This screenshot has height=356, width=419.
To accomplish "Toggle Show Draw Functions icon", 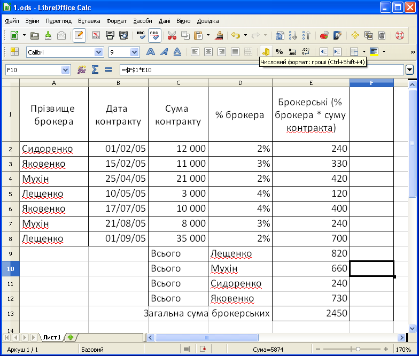I will [x=338, y=35].
